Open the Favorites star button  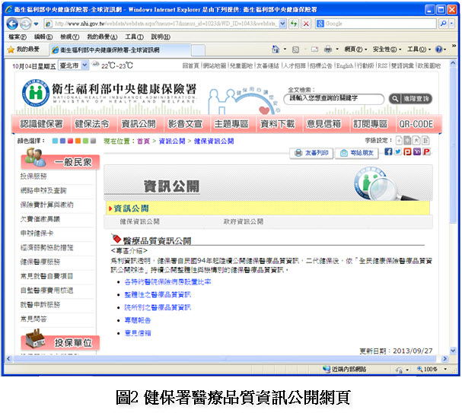pyautogui.click(x=25, y=49)
